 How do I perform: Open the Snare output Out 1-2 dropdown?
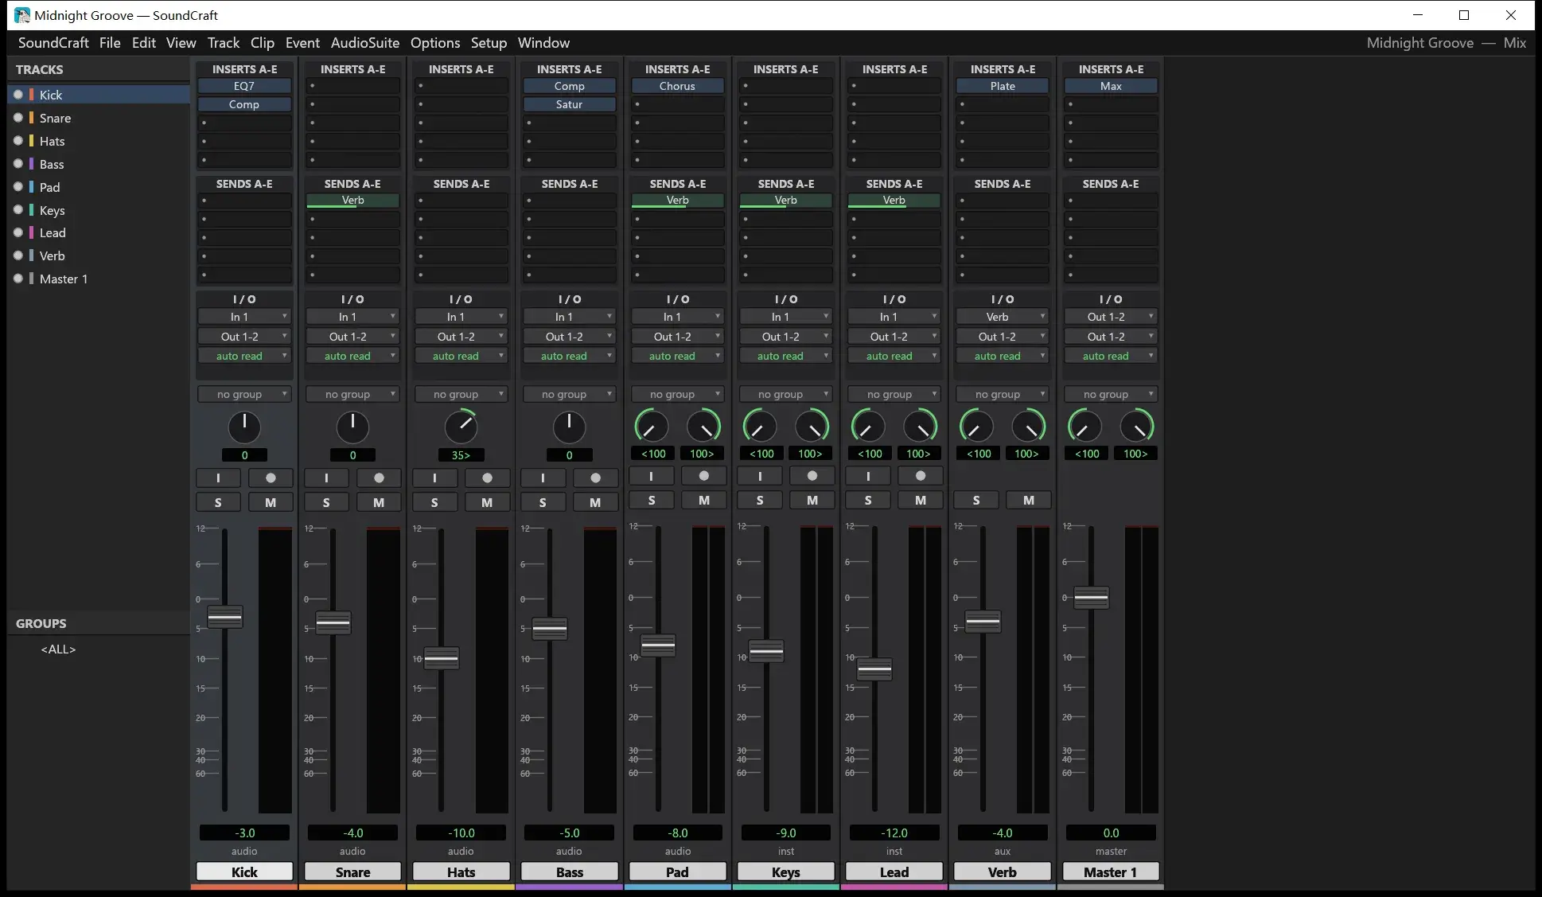point(352,337)
